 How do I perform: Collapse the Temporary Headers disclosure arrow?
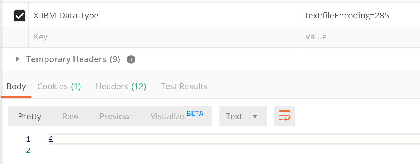pos(17,59)
